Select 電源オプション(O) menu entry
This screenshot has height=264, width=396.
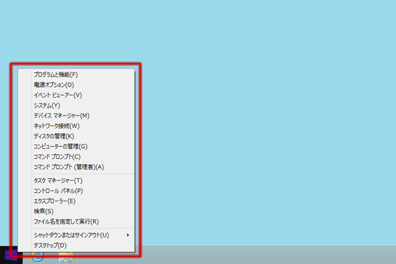click(x=76, y=85)
